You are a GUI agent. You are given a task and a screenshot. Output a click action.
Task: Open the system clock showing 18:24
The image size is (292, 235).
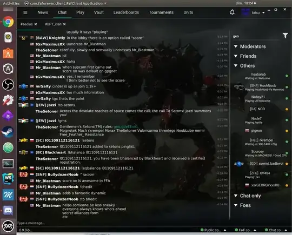(245, 3)
